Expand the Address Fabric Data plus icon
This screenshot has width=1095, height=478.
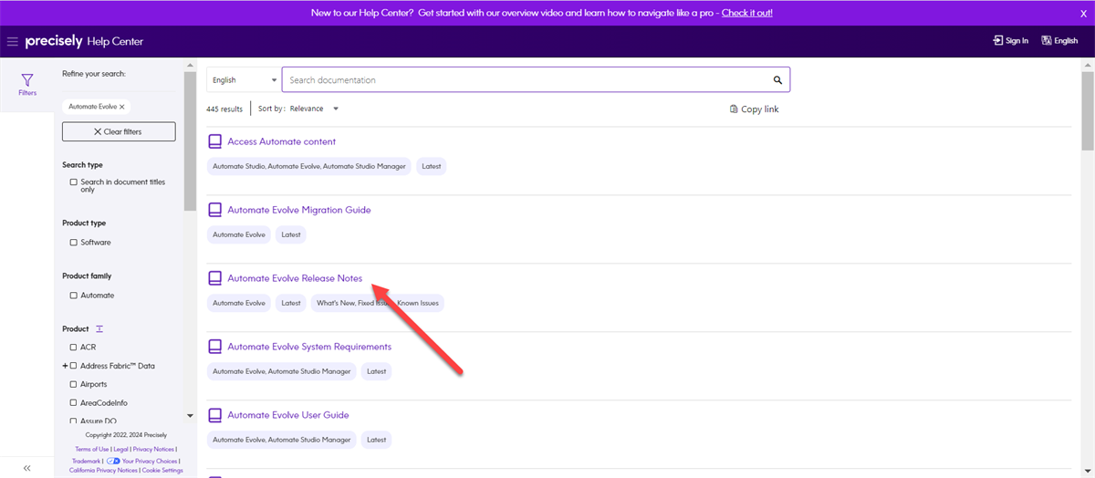tap(65, 366)
